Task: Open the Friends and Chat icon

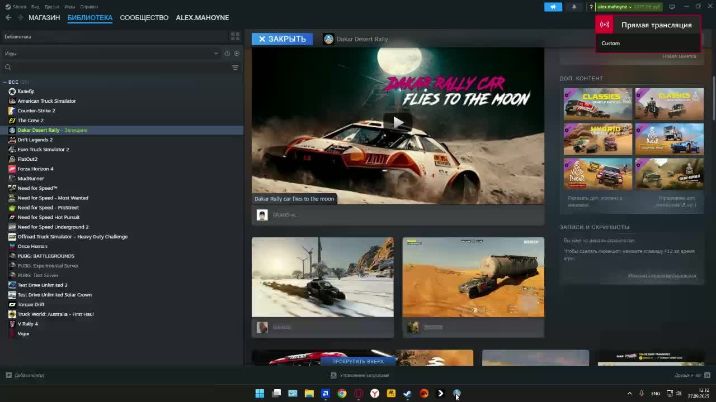Action: tap(707, 375)
